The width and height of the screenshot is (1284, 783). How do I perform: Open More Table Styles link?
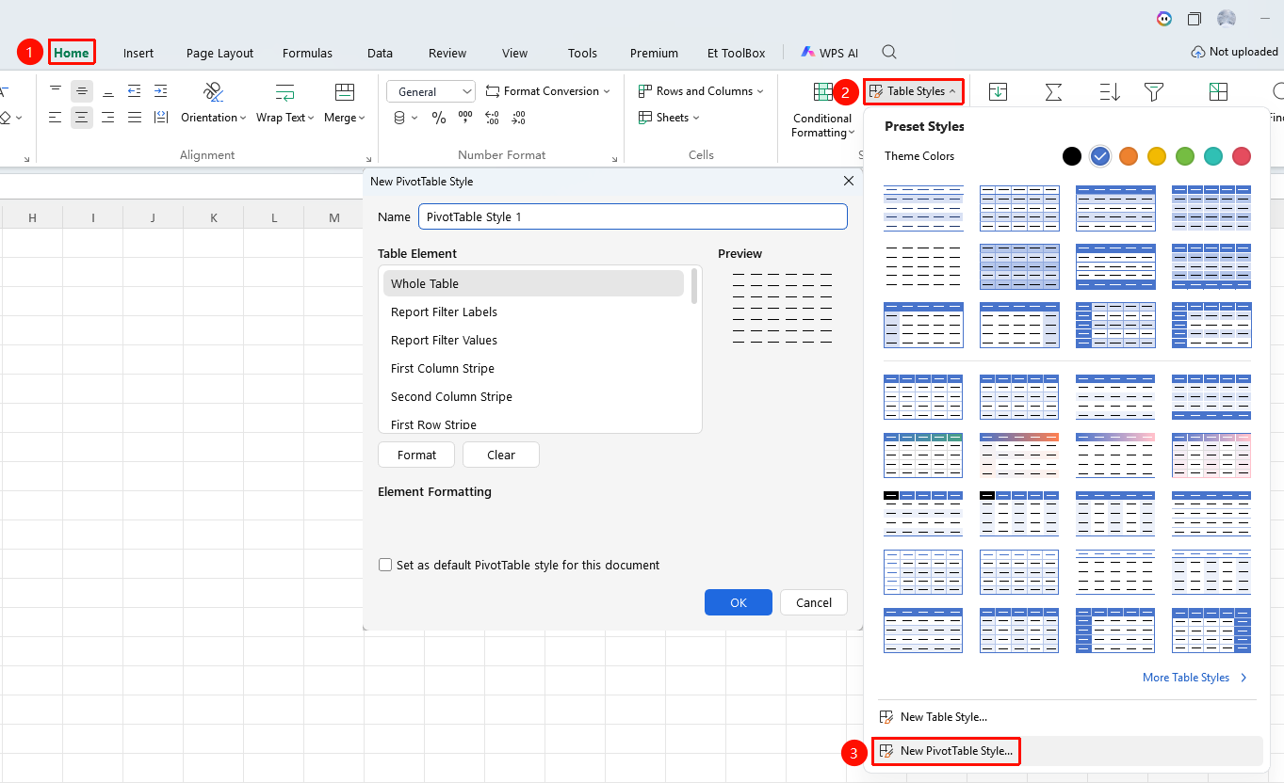pyautogui.click(x=1195, y=678)
